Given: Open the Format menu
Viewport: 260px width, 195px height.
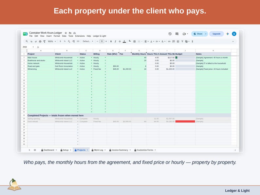Looking at the screenshot, I should (57, 36).
